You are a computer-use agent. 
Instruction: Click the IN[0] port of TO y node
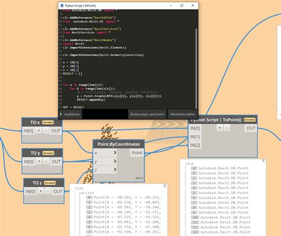[29, 161]
